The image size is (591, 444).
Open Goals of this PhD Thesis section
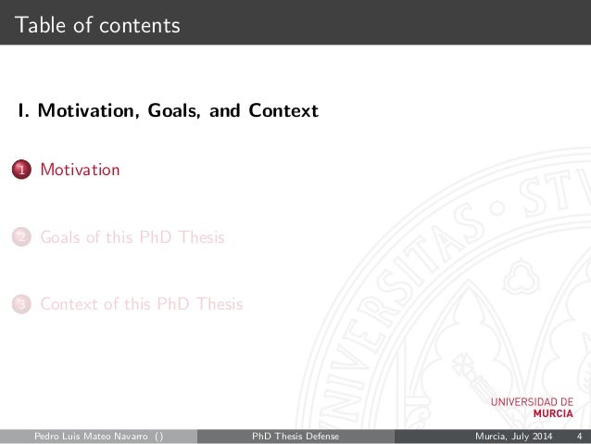pos(132,237)
